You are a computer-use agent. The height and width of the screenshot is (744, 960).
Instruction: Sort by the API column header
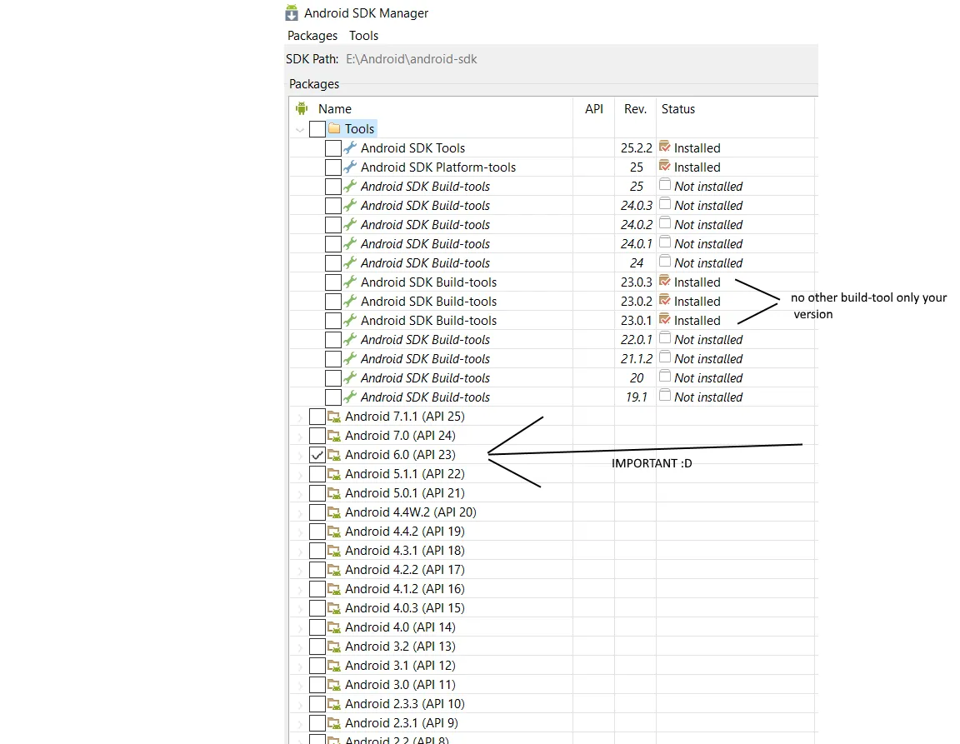click(x=594, y=109)
